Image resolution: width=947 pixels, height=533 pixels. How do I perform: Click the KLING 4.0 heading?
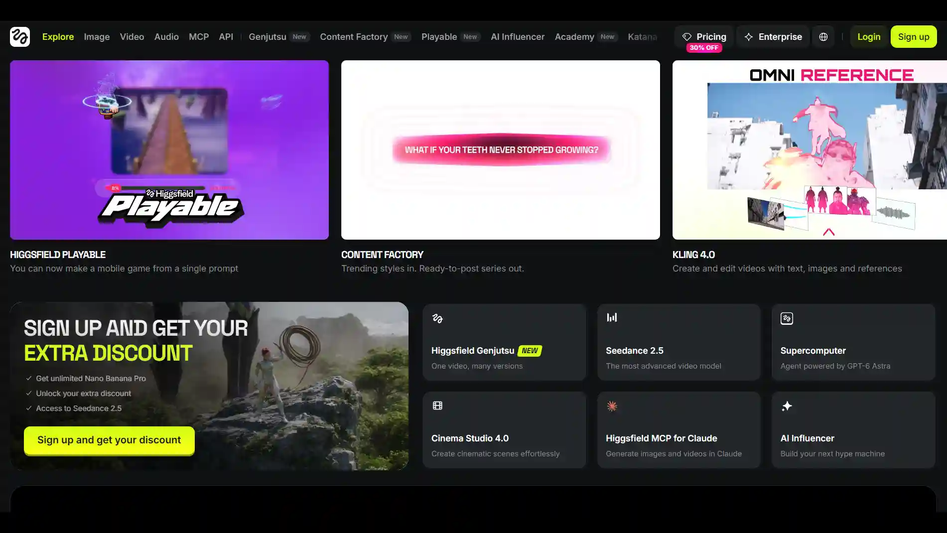(x=693, y=255)
